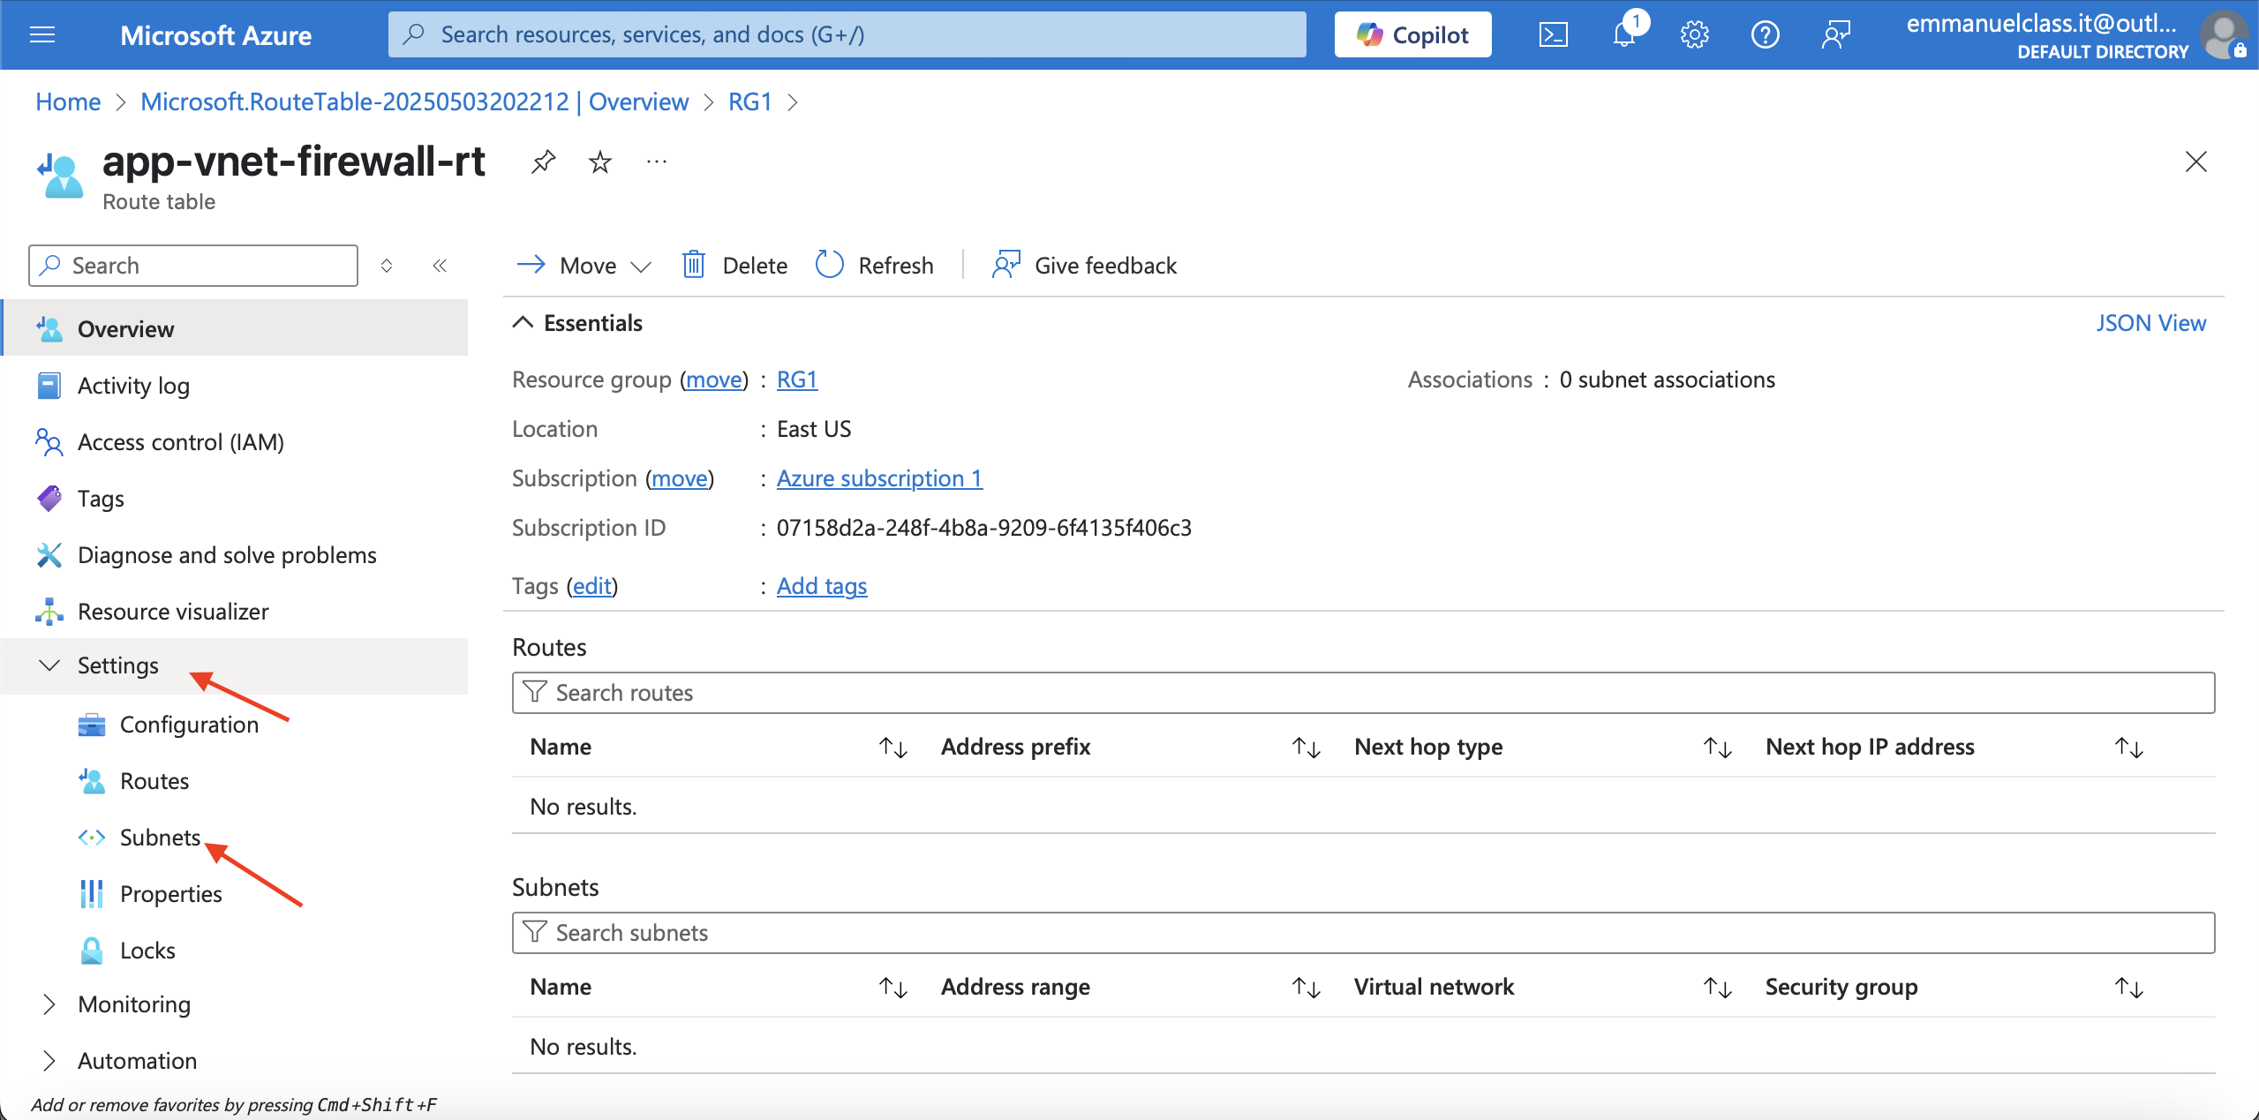Focus the left menu Search box
2259x1120 pixels.
pyautogui.click(x=193, y=266)
